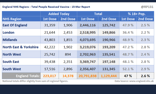This screenshot has width=156, height=94.
Task: Select the 'London' row label
Action: (x=9, y=32)
